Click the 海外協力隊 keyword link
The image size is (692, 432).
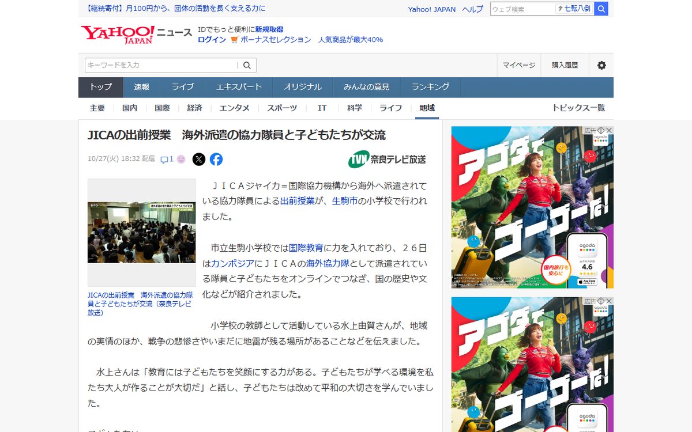[328, 263]
